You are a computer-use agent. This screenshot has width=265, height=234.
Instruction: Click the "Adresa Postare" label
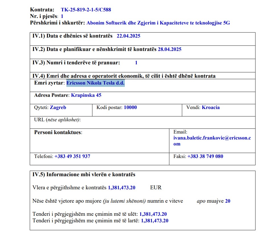click(52, 95)
